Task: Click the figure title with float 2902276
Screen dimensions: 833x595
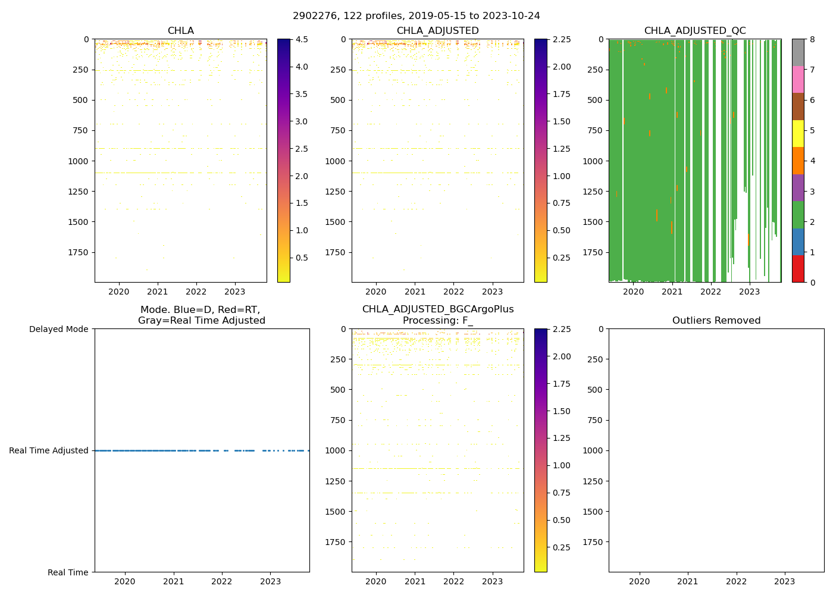Action: click(x=416, y=16)
